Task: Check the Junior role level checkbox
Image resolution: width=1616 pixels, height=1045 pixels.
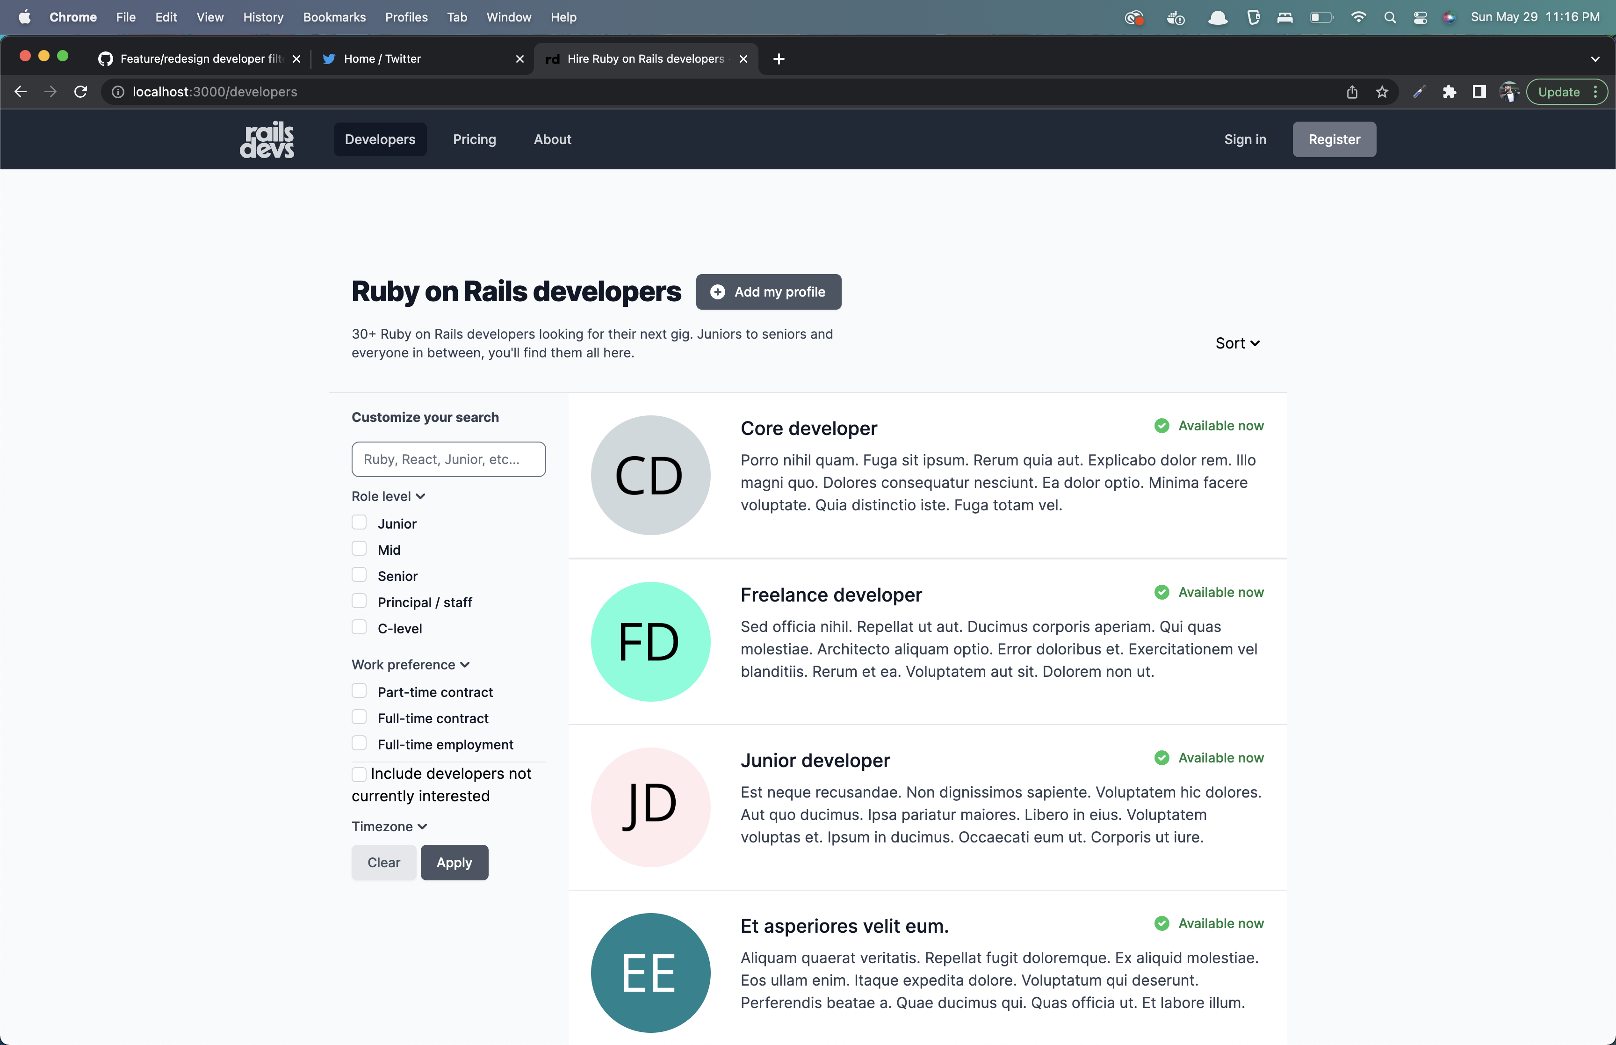Action: (359, 522)
